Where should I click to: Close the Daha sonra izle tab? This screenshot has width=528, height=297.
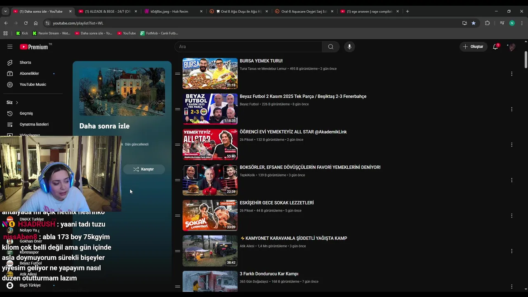pos(70,12)
